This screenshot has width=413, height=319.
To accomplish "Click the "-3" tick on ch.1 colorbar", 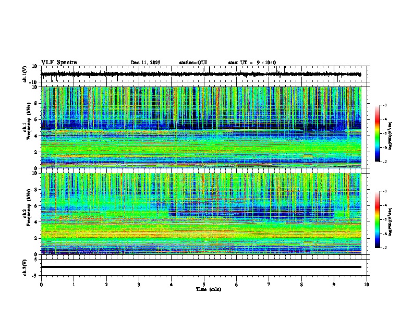I will pyautogui.click(x=384, y=105).
